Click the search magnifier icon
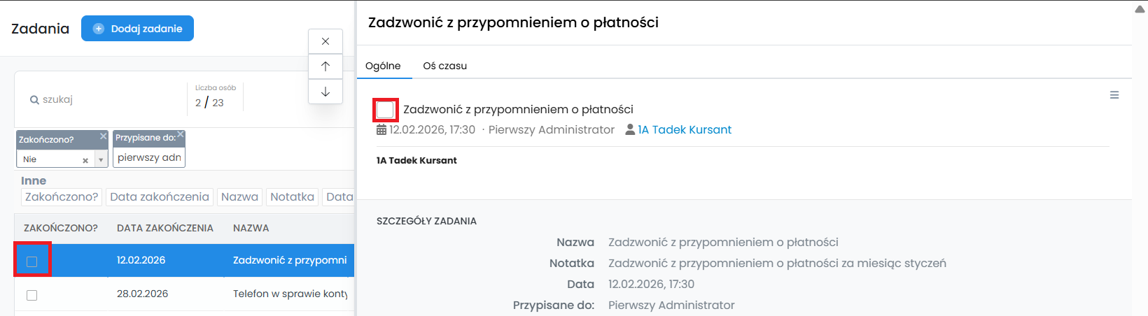Viewport: 1148px width, 316px height. coord(34,100)
